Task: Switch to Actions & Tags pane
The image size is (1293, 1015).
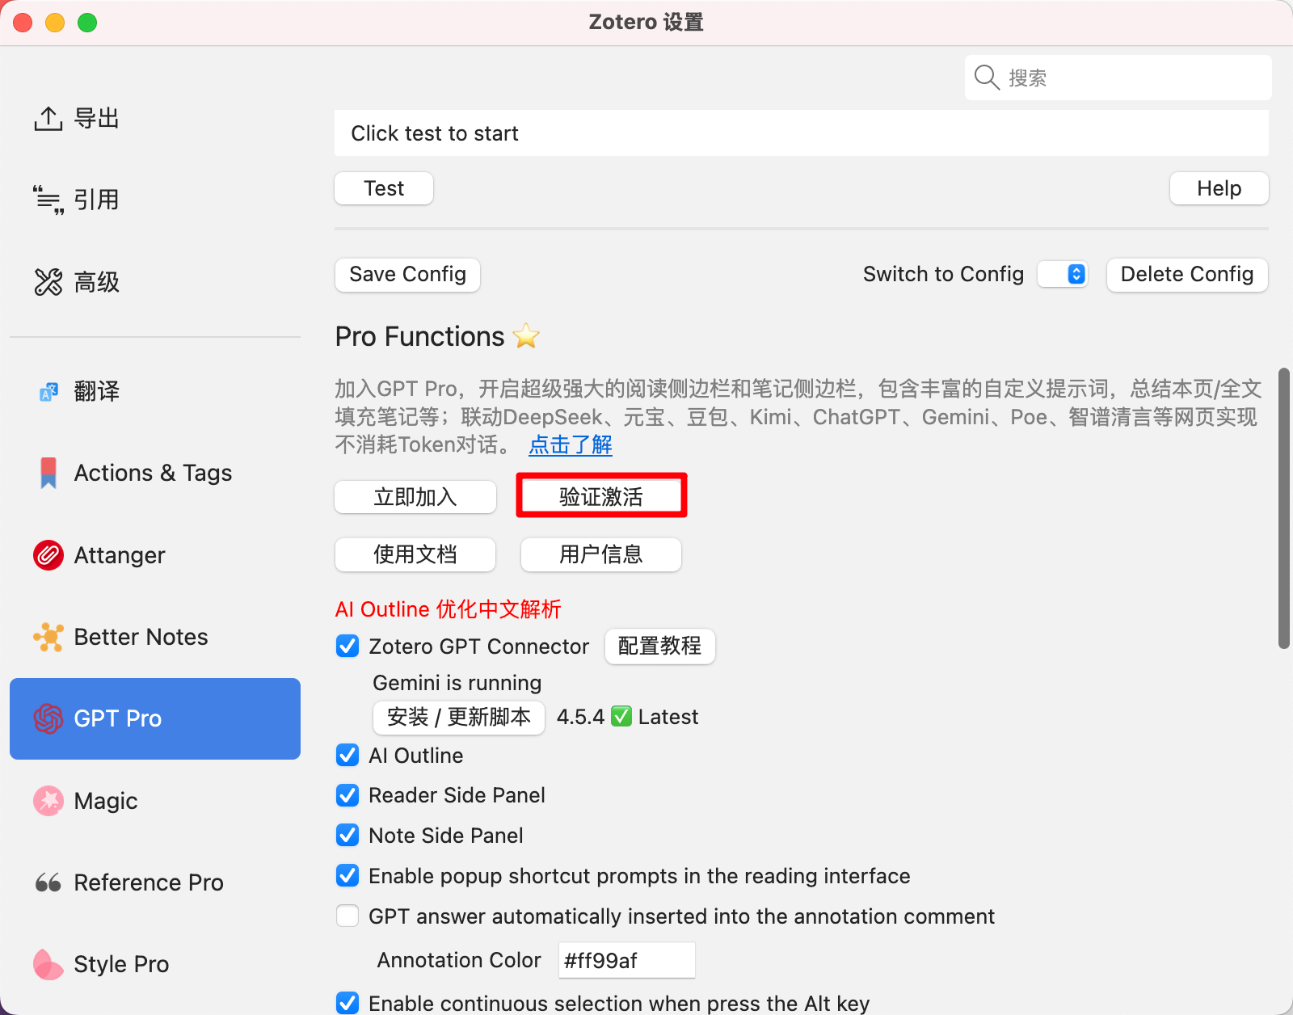Action: click(x=155, y=473)
